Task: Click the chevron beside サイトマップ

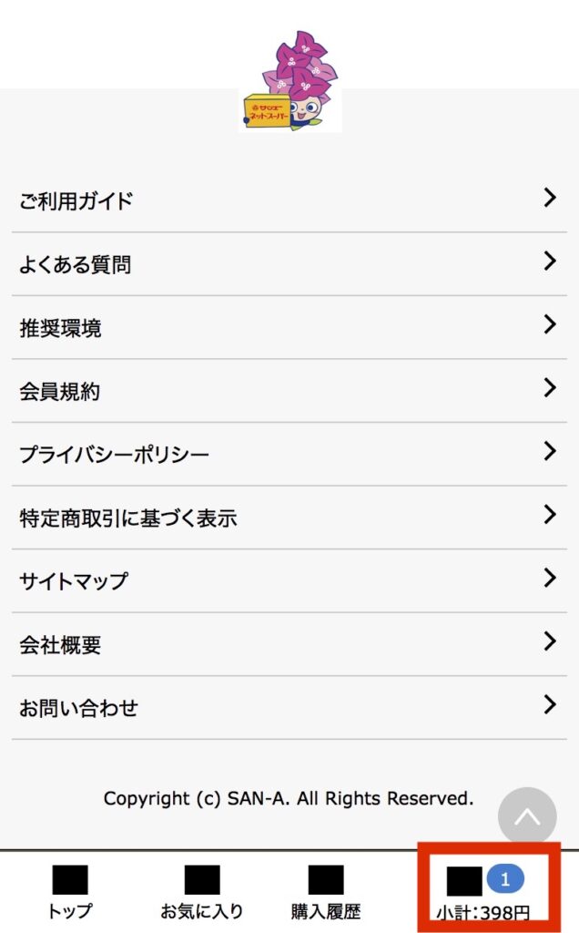Action: click(549, 578)
